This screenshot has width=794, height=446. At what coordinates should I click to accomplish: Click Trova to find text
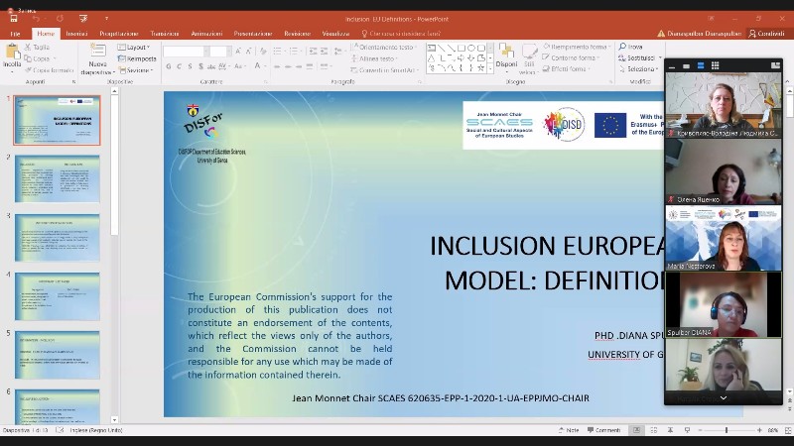(x=631, y=47)
